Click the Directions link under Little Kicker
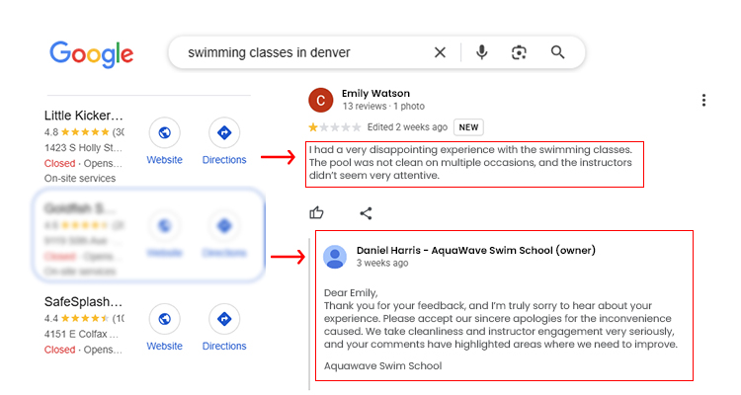This screenshot has width=741, height=395. pyautogui.click(x=224, y=160)
